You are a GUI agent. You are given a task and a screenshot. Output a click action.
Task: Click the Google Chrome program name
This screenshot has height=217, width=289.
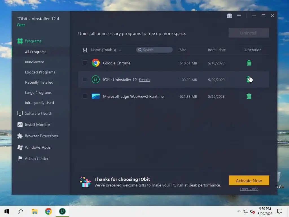[117, 63]
